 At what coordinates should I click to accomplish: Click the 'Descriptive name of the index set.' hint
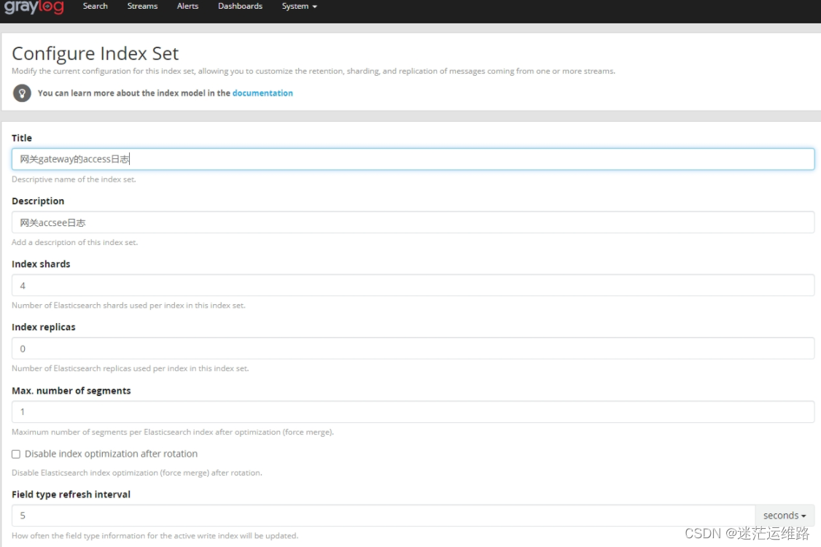pos(74,179)
